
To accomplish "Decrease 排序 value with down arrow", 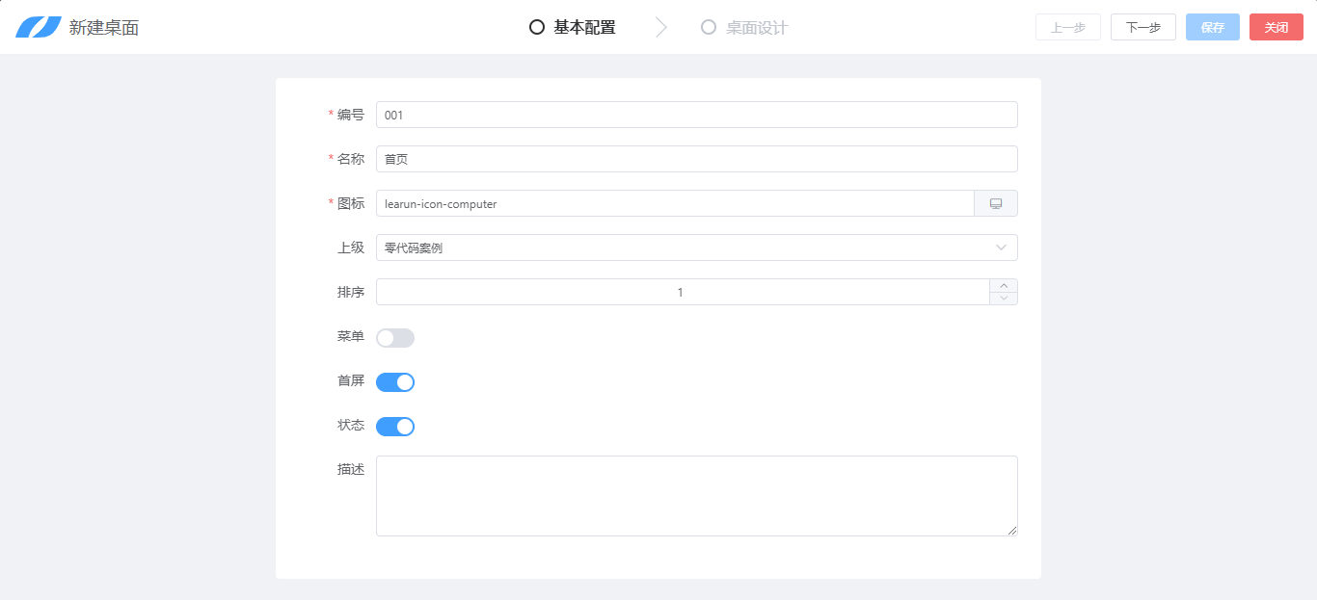I will 1004,298.
